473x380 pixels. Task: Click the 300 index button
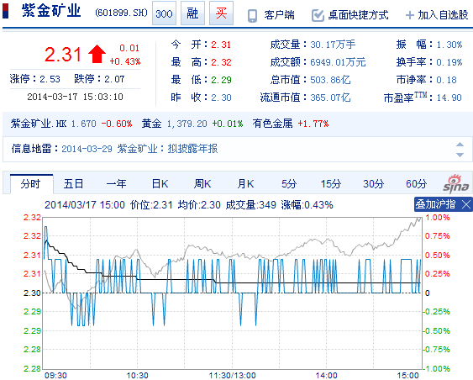(164, 13)
